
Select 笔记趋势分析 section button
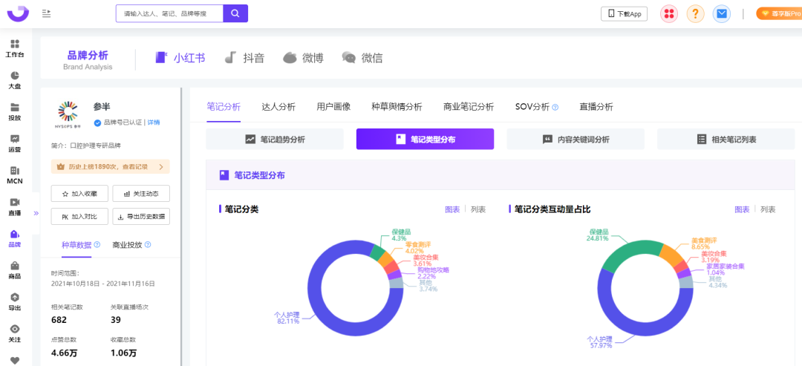275,139
